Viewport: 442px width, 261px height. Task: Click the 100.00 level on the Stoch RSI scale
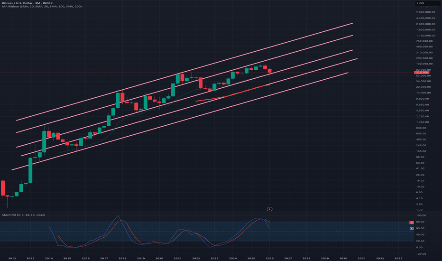421,215
